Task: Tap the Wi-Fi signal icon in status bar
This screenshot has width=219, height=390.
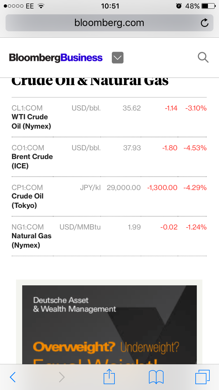Action: click(x=41, y=6)
